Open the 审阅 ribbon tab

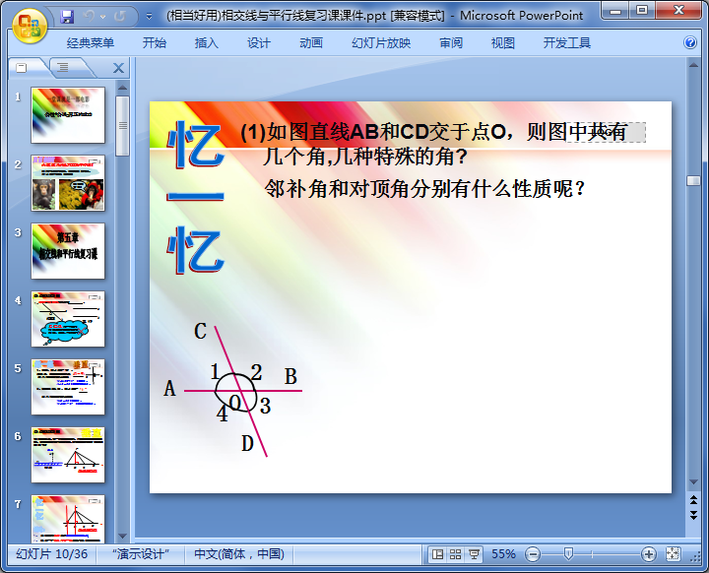pyautogui.click(x=451, y=43)
